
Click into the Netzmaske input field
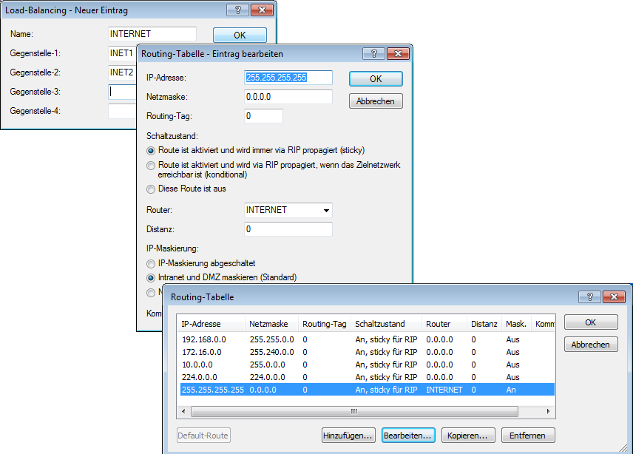pyautogui.click(x=288, y=97)
